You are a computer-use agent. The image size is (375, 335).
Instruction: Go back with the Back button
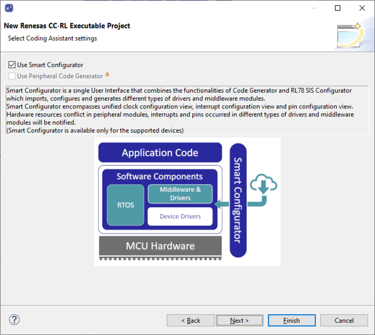coord(191,320)
